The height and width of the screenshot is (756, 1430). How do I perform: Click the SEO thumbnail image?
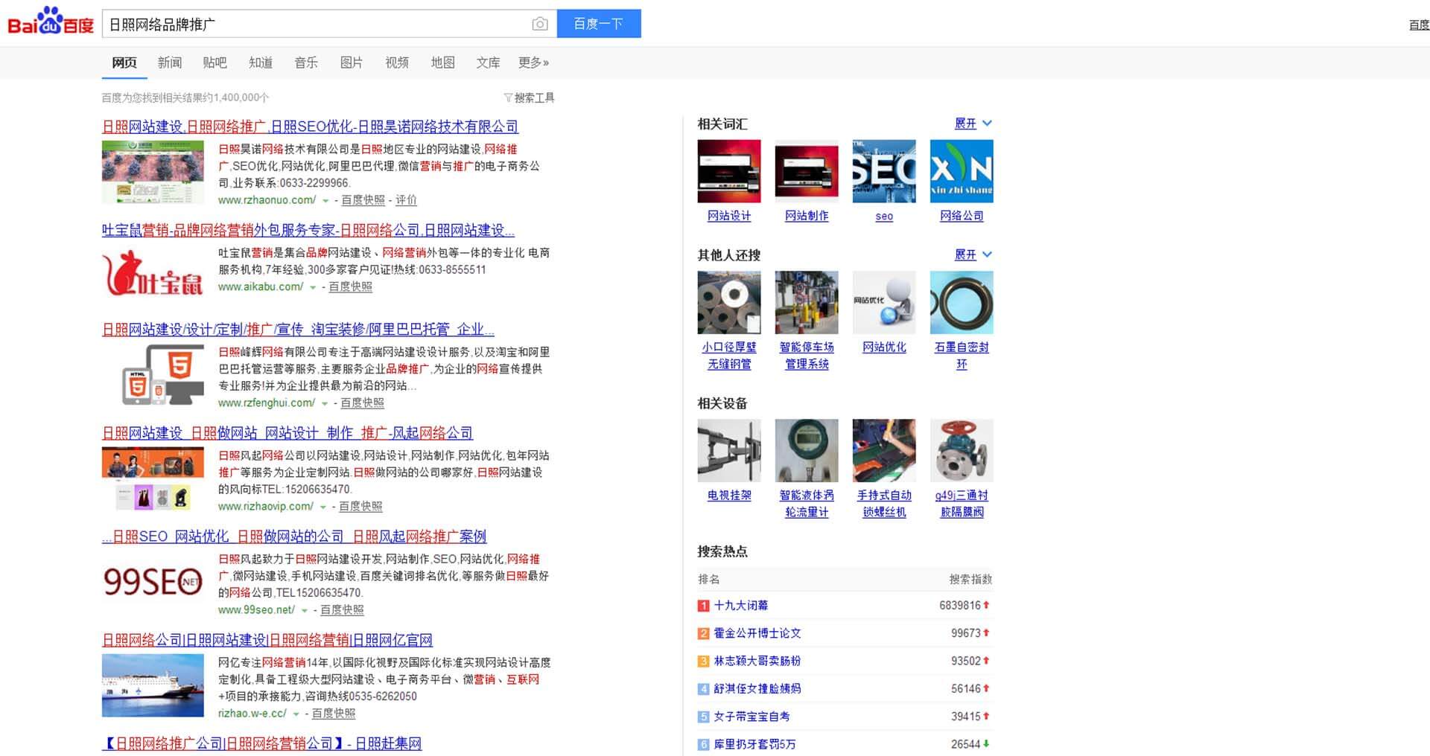[884, 171]
